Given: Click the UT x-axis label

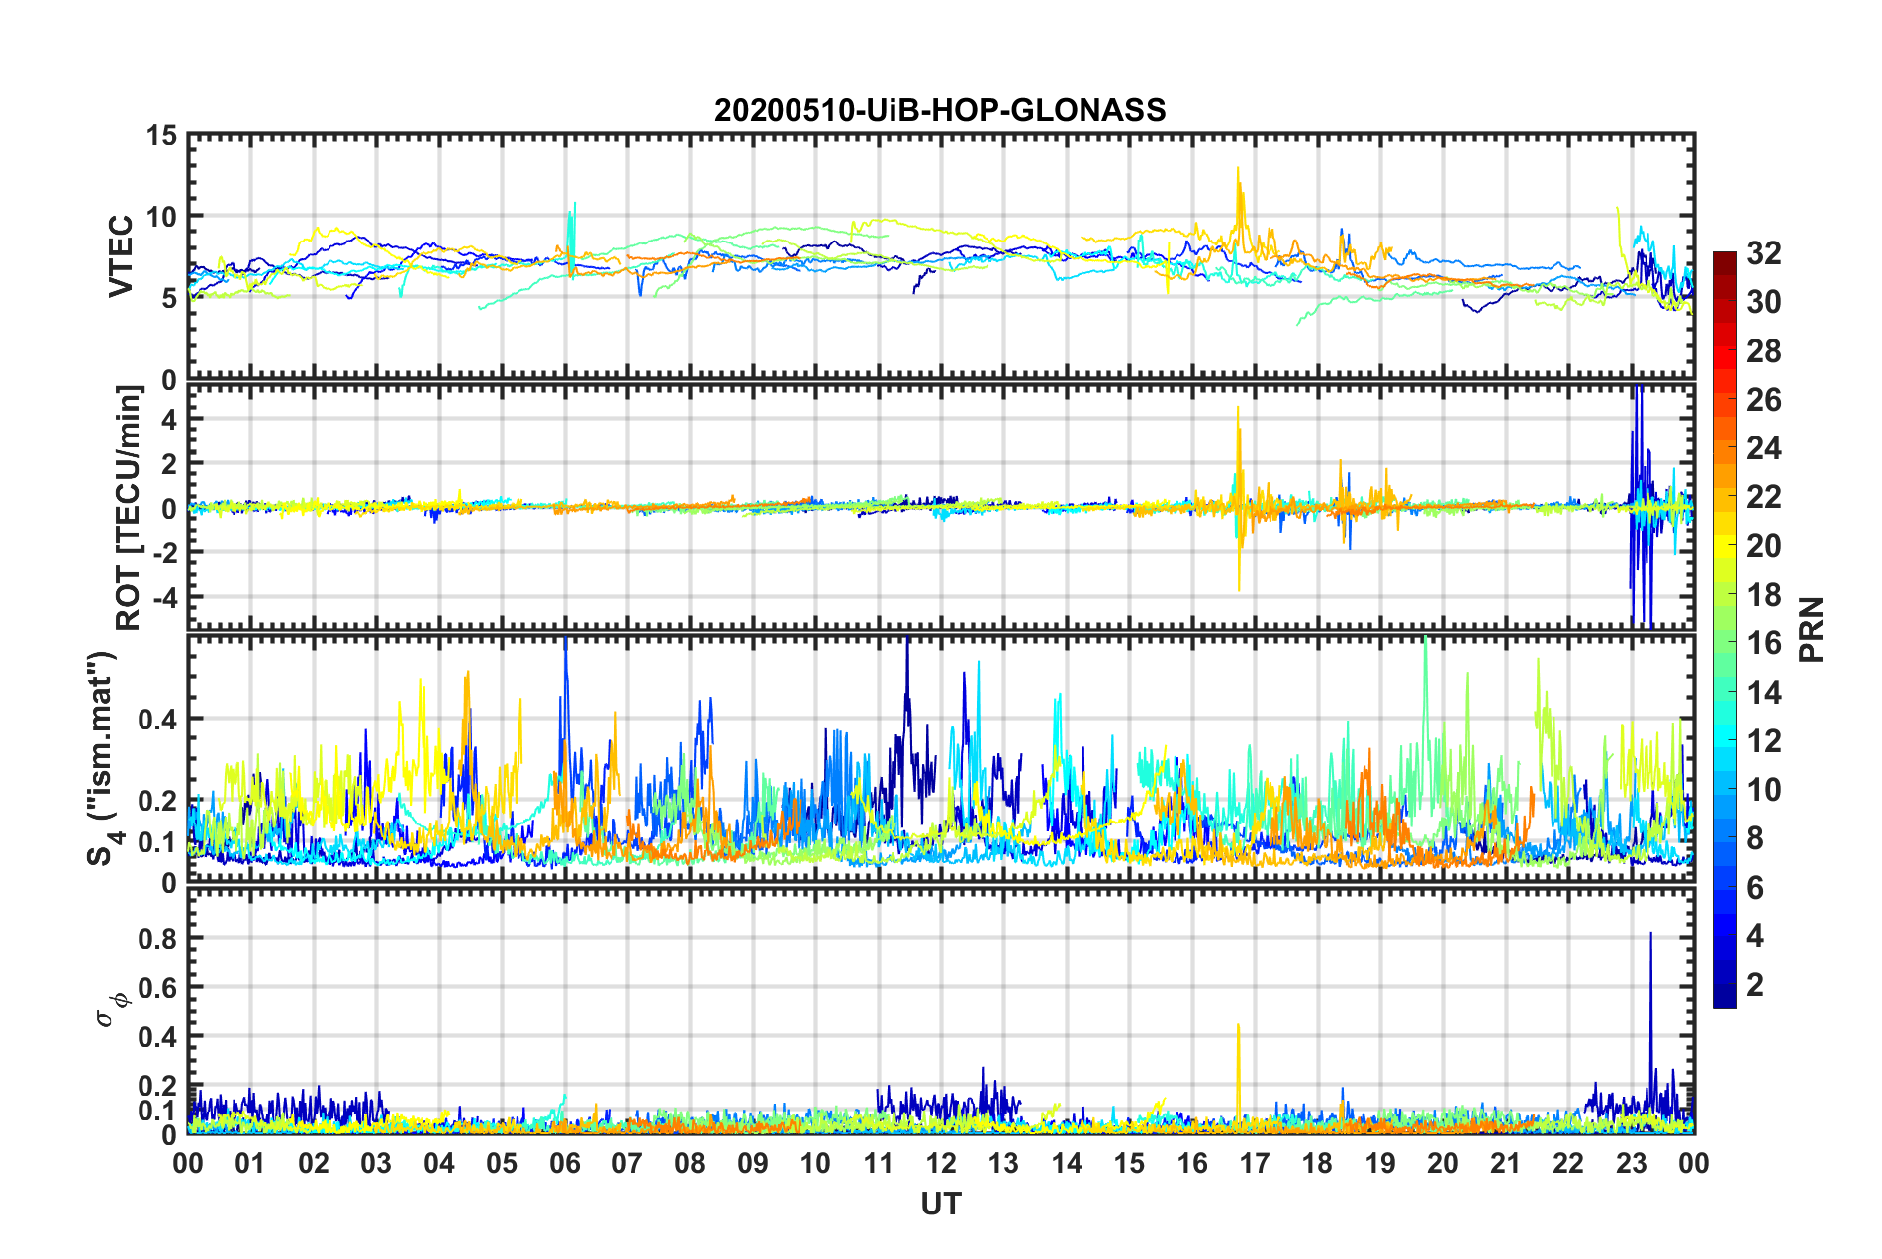Looking at the screenshot, I should pos(941,1204).
